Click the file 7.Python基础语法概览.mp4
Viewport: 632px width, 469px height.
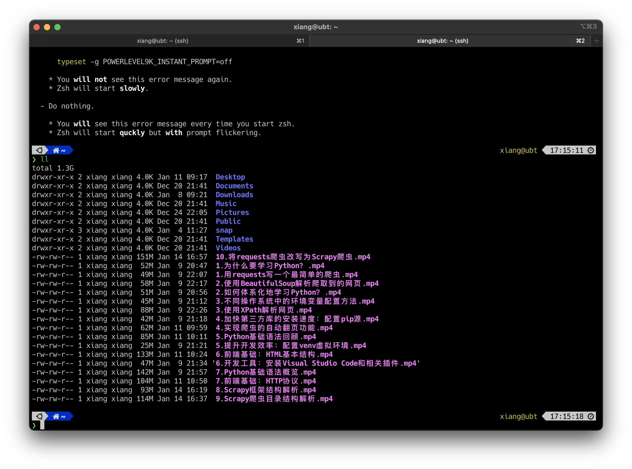pos(266,372)
